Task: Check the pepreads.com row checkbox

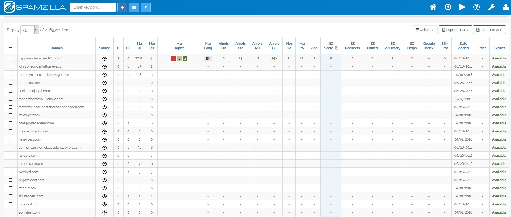Action: 11,83
